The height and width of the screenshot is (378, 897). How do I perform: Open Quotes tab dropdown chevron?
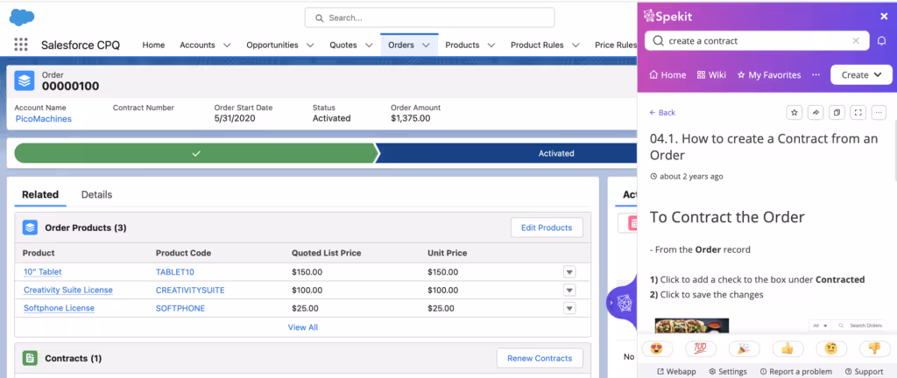pyautogui.click(x=369, y=45)
